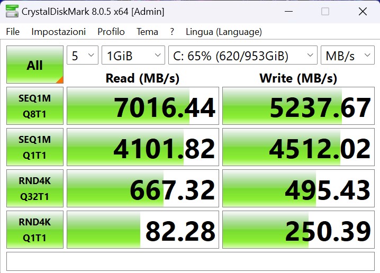
Task: Start all benchmarks with the All button
Action: coord(35,65)
